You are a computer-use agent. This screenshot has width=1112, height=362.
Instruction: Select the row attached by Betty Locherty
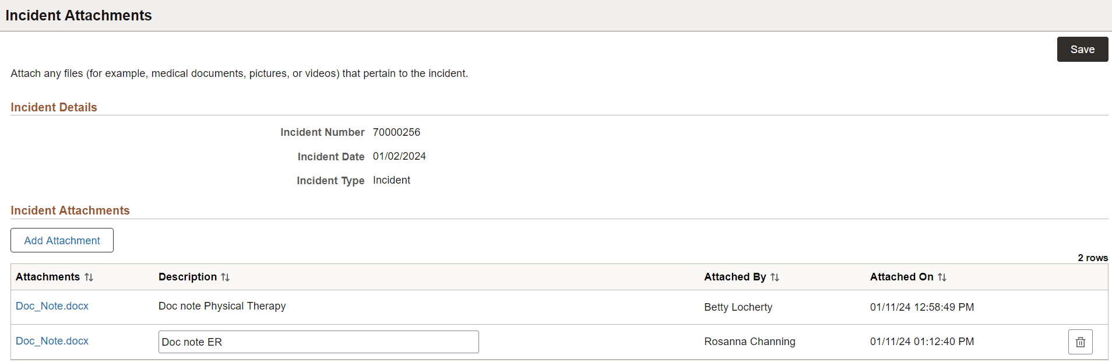pyautogui.click(x=738, y=307)
